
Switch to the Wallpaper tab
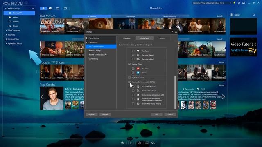(x=126, y=38)
